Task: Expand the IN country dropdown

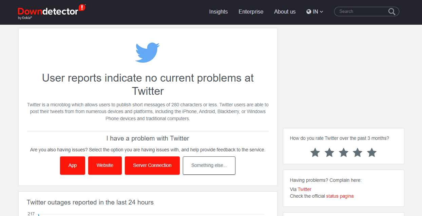Action: pos(315,12)
